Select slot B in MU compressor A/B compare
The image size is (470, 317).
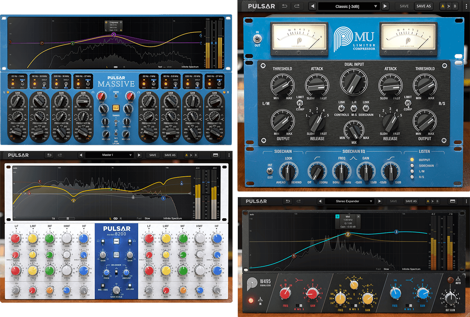[455, 6]
